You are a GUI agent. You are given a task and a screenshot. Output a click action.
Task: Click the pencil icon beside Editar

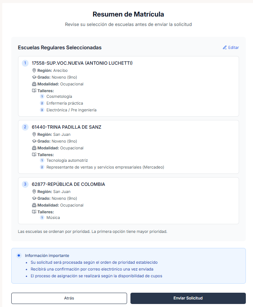[x=225, y=48]
